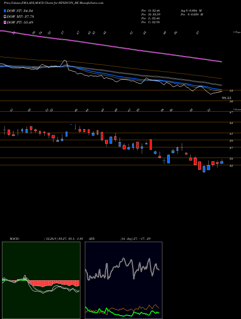
Task: Click the 32 price axis label
Action: click(x=231, y=166)
